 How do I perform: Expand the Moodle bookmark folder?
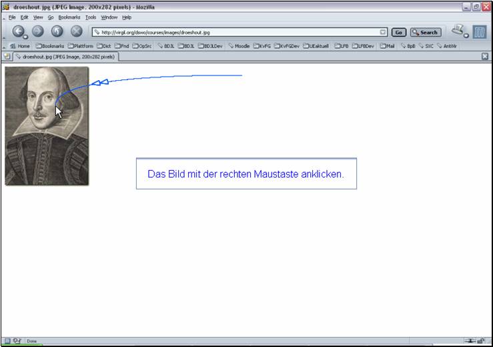239,46
